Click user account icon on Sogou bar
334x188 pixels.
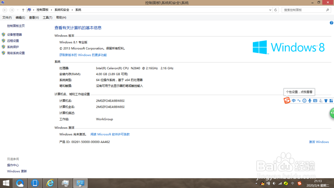[321, 101]
